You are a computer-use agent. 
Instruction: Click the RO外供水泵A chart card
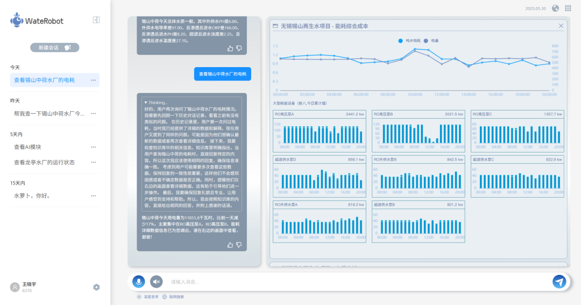click(320, 221)
